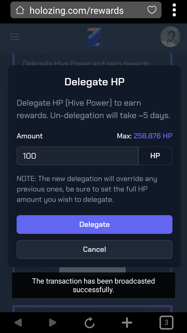Open the tab switcher showing 3 tabs
Viewport: 187px width, 333px height.
166,323
